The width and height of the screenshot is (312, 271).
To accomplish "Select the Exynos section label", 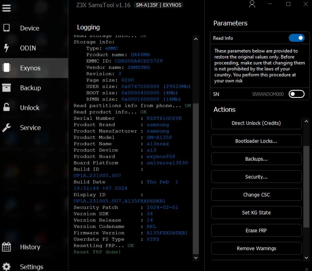I will click(x=30, y=68).
